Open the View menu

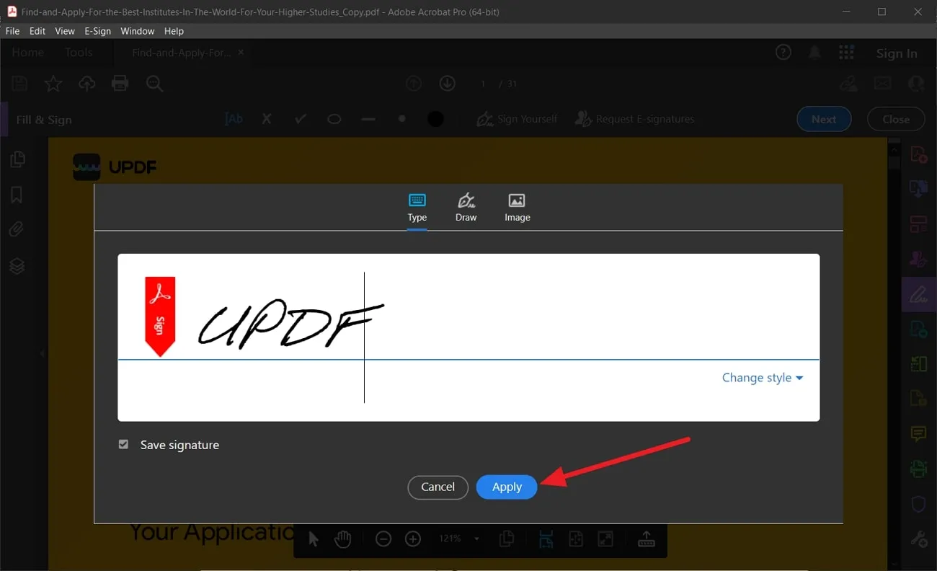[x=65, y=31]
